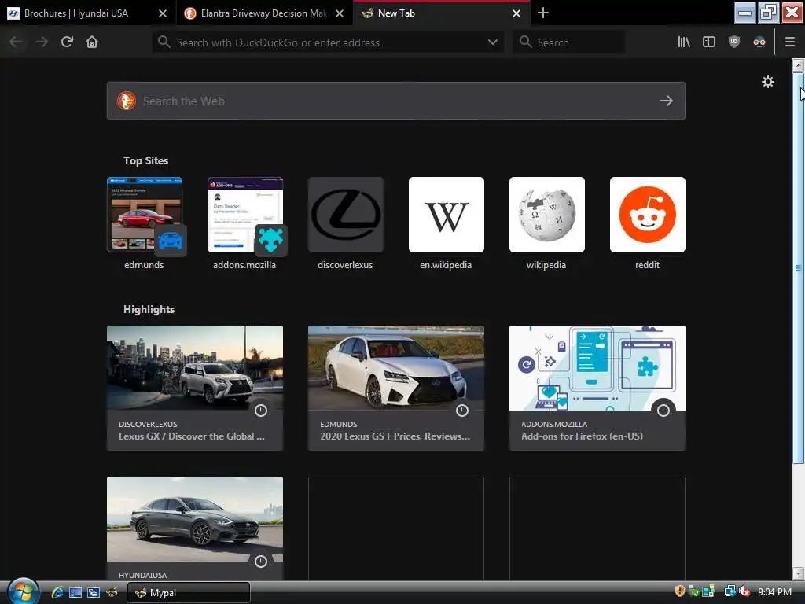Open the HYUNDAIUSA highlight card
The height and width of the screenshot is (604, 805).
pos(195,529)
